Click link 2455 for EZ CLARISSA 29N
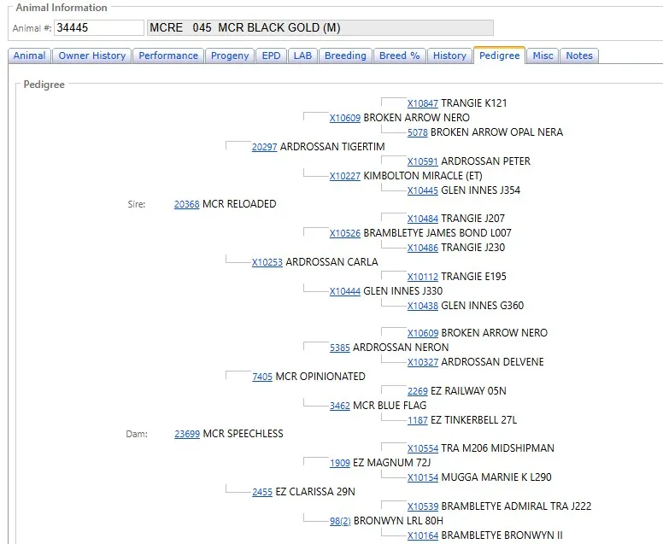Viewport: 663px width, 544px height. (261, 492)
